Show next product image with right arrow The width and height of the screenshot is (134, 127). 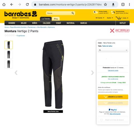coord(92,73)
